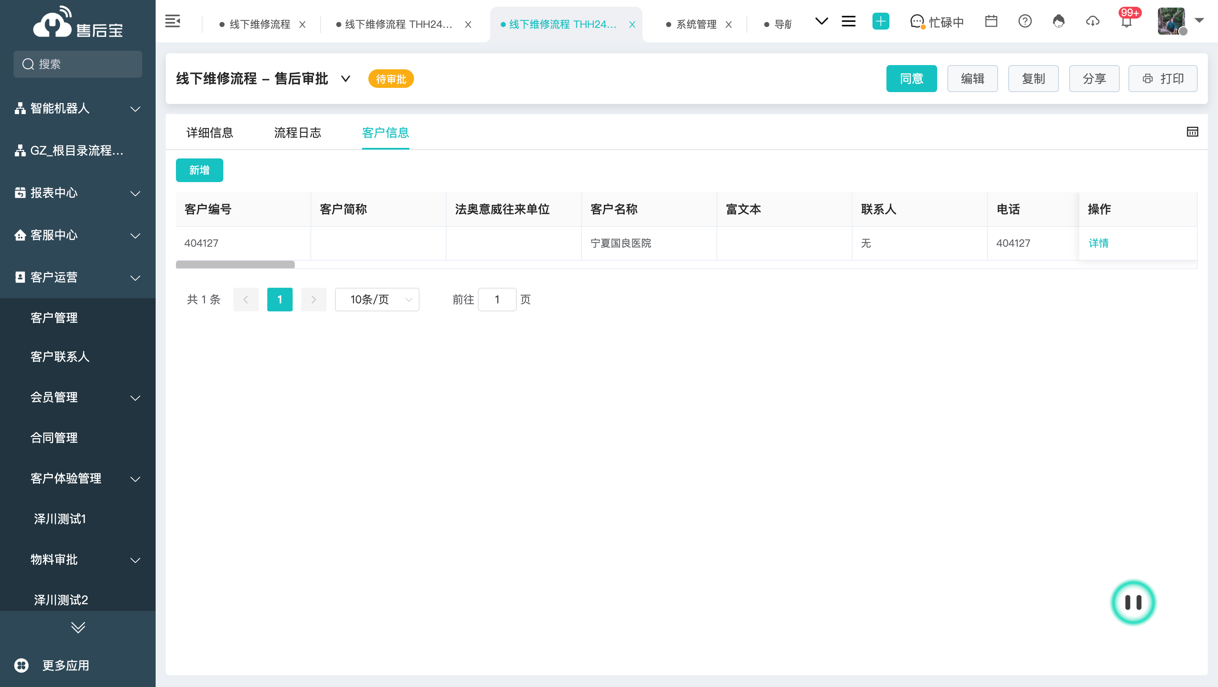Click the double-chevron expand-more icon in sidebar
Image resolution: width=1218 pixels, height=687 pixels.
point(78,627)
